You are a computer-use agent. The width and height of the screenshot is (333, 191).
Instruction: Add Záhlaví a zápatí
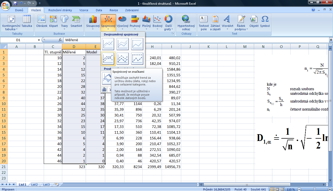point(215,23)
